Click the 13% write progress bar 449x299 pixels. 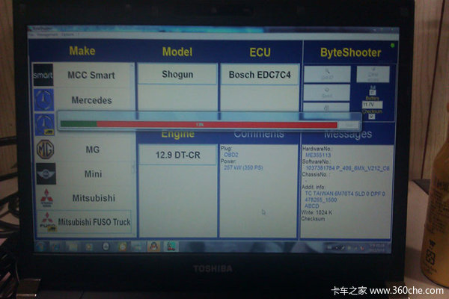pyautogui.click(x=199, y=125)
